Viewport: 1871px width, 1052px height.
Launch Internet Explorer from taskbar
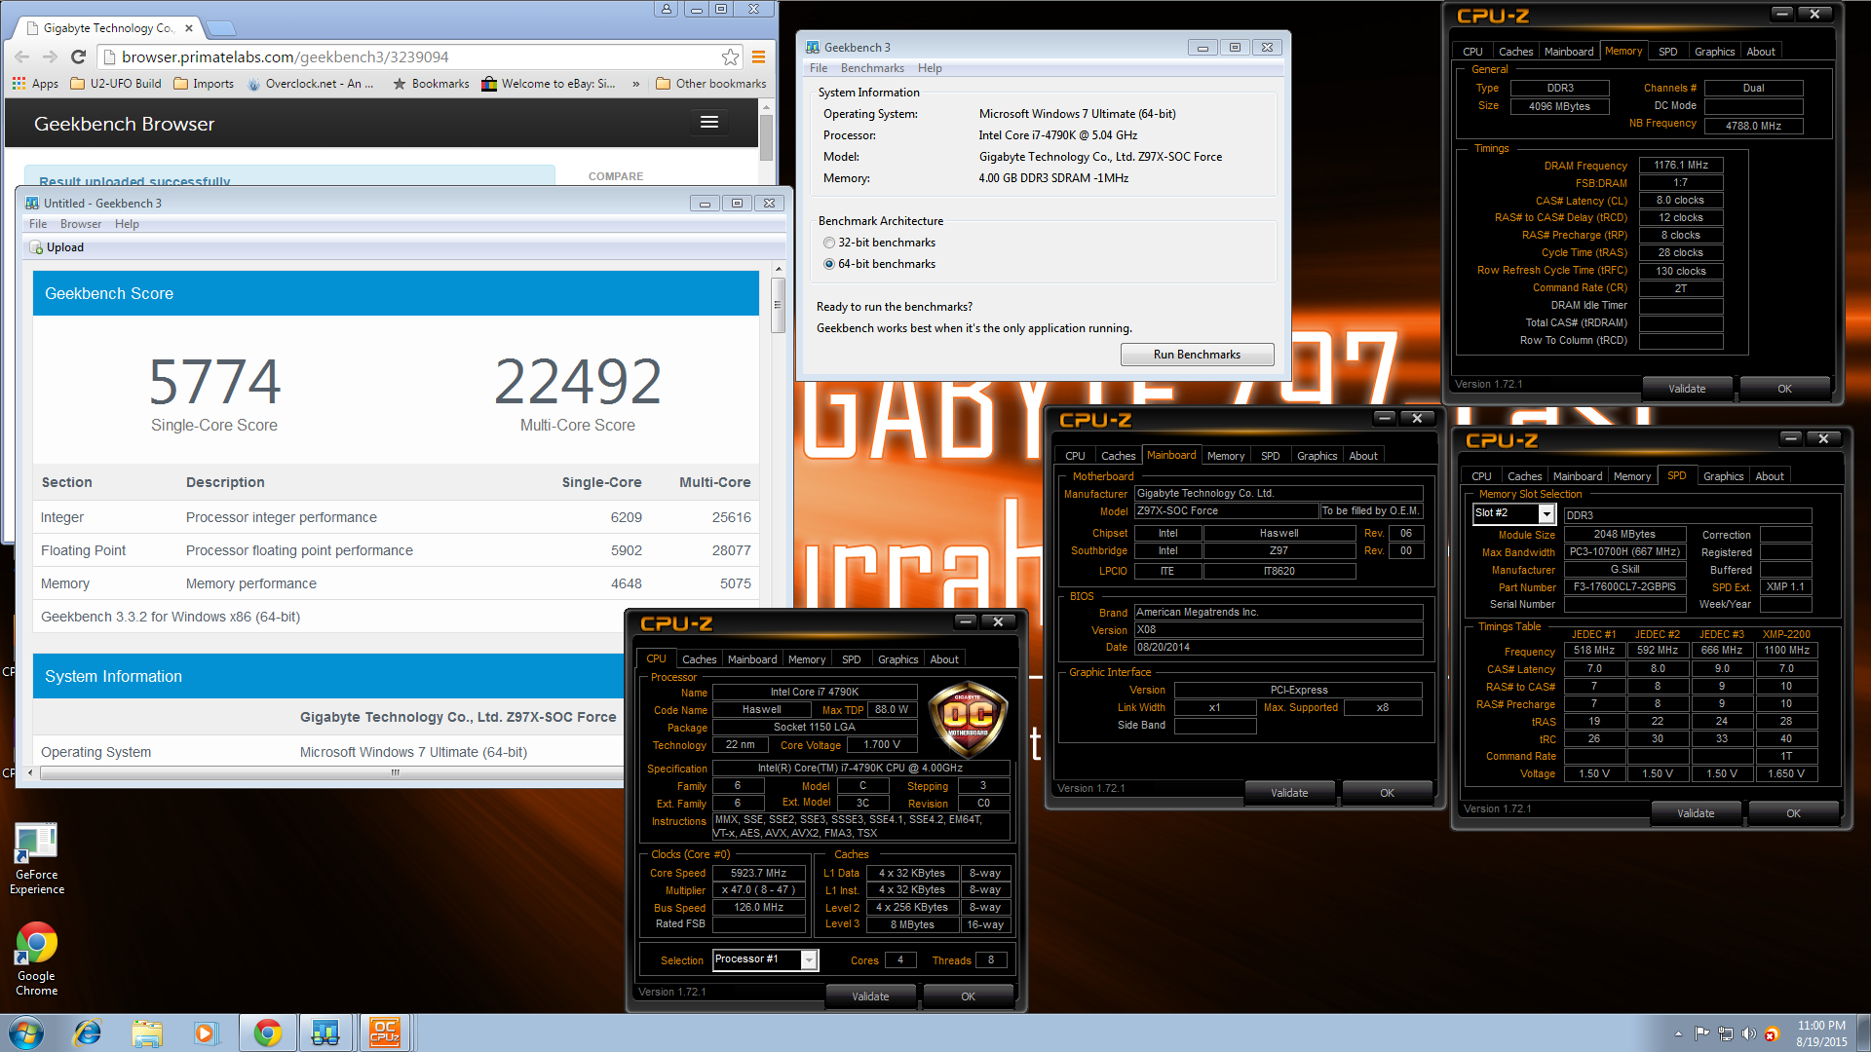[x=88, y=1033]
